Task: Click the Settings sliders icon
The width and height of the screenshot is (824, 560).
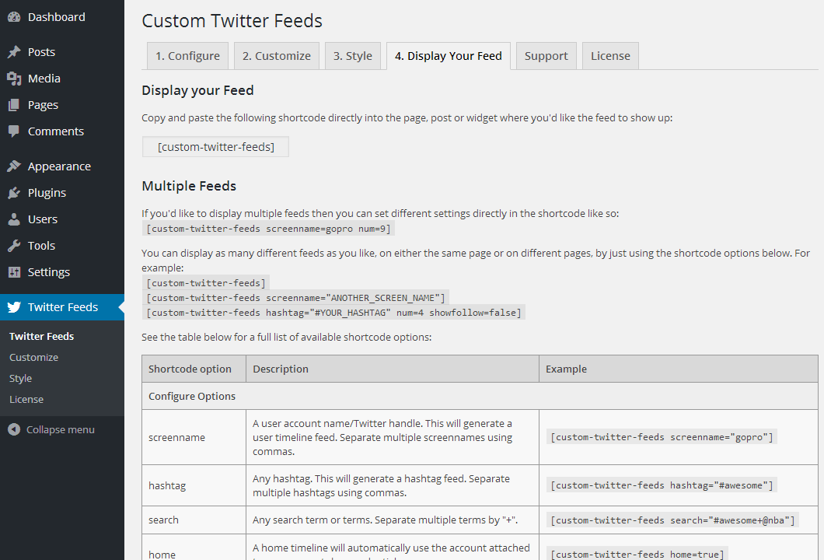Action: click(14, 272)
